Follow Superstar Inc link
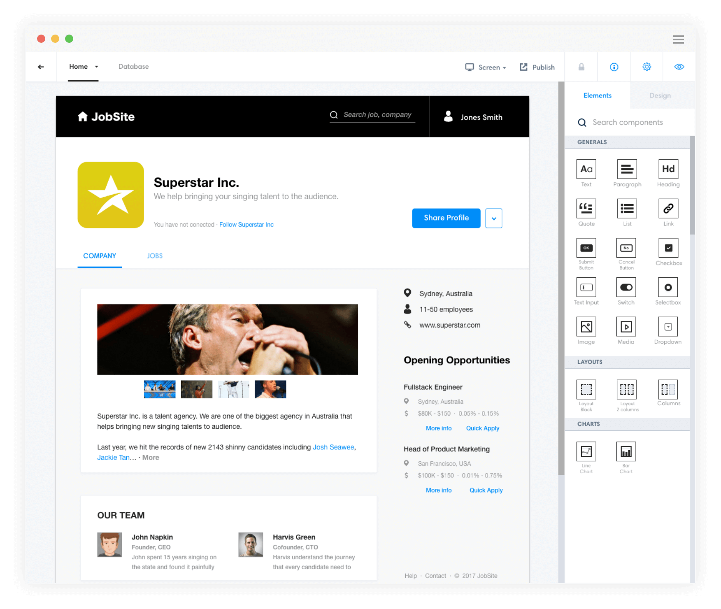721x609 pixels. (246, 225)
